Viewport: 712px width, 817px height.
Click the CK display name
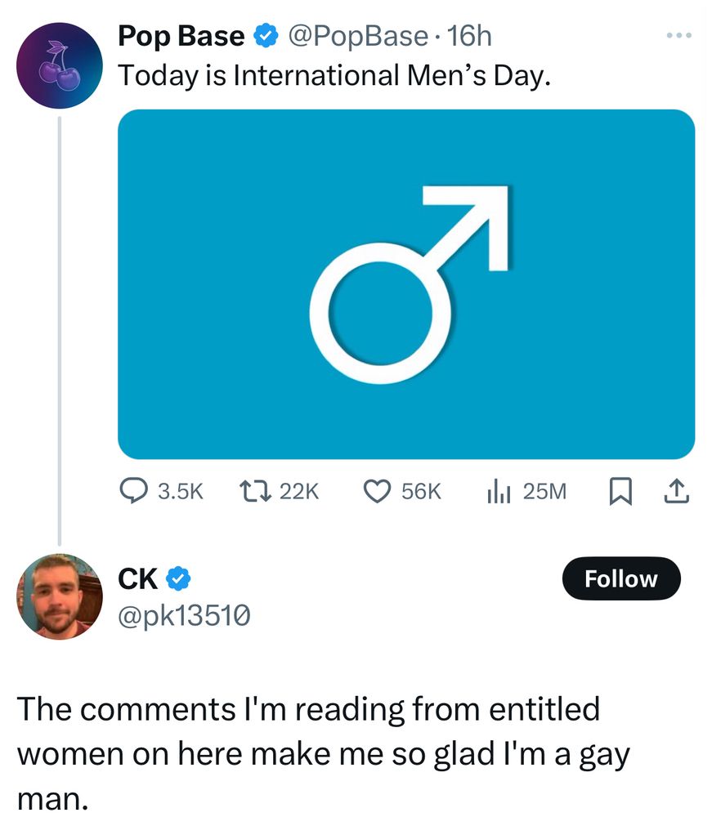click(x=138, y=578)
